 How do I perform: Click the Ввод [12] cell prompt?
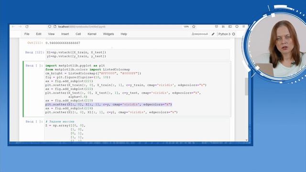tap(34, 52)
